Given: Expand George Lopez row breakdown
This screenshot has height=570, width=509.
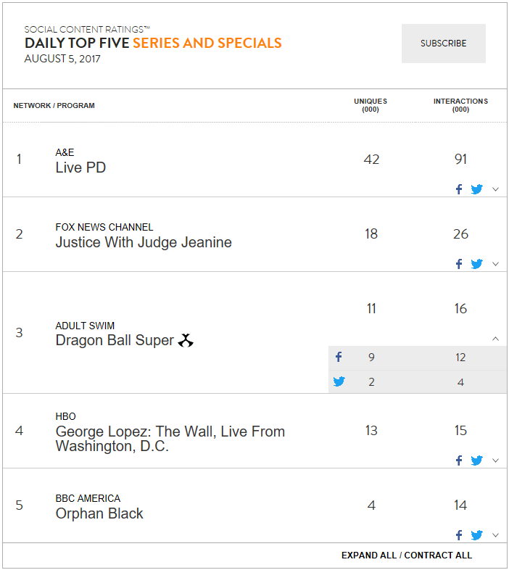Looking at the screenshot, I should tap(495, 461).
